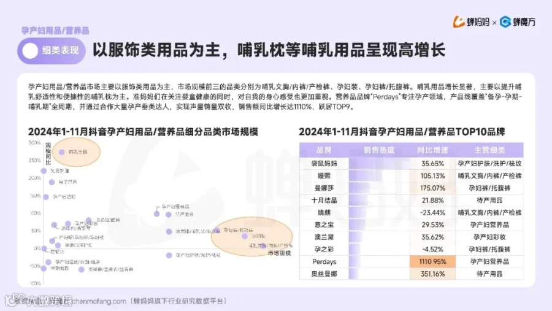552x311 pixels.
Task: Click the 105.13% growth value
Action: click(x=432, y=176)
